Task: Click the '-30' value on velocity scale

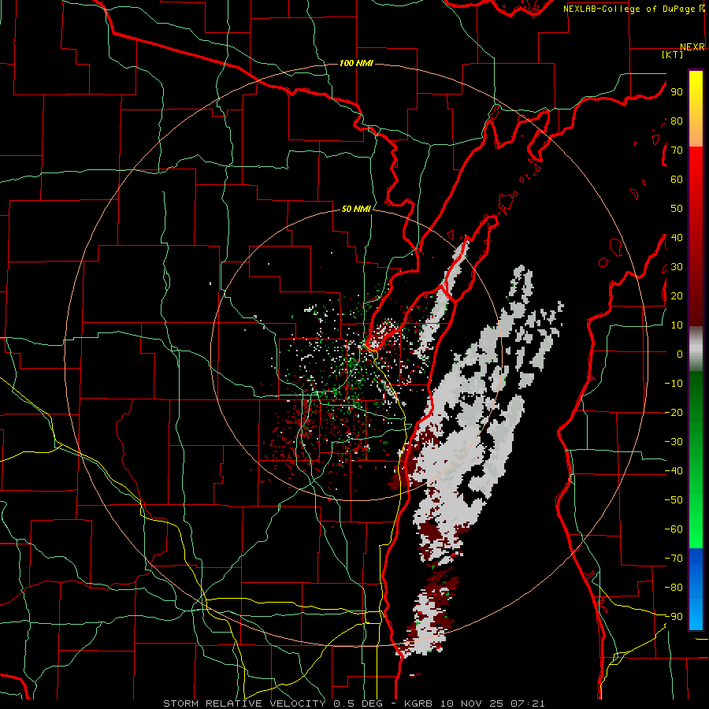Action: 674,442
